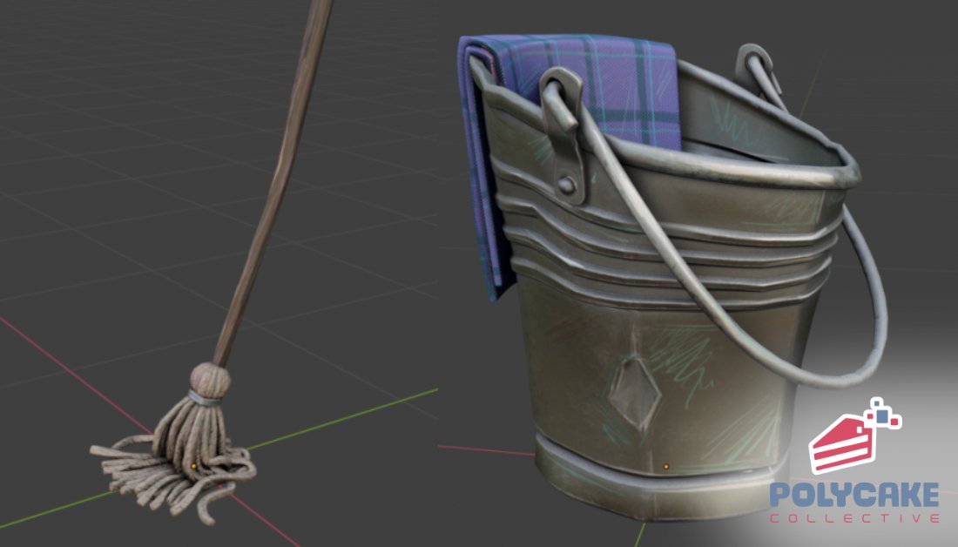Click the orange origin dot on bucket

point(666,467)
